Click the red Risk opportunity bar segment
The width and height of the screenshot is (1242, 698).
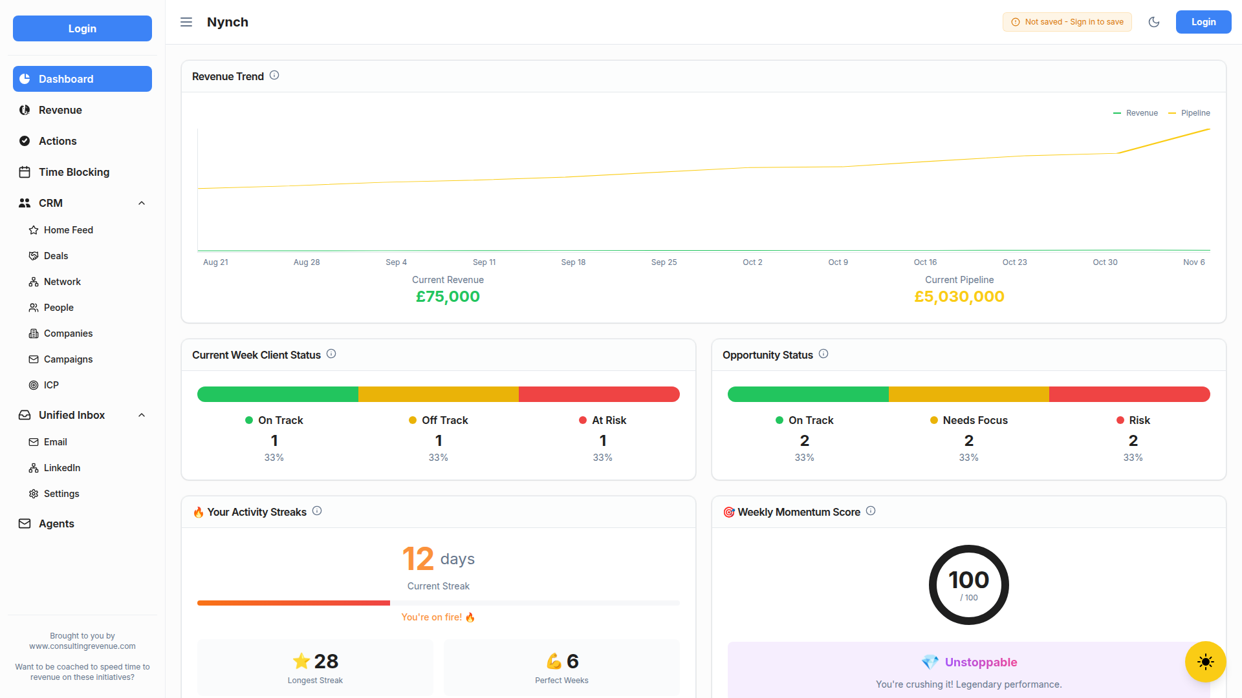click(x=1129, y=394)
